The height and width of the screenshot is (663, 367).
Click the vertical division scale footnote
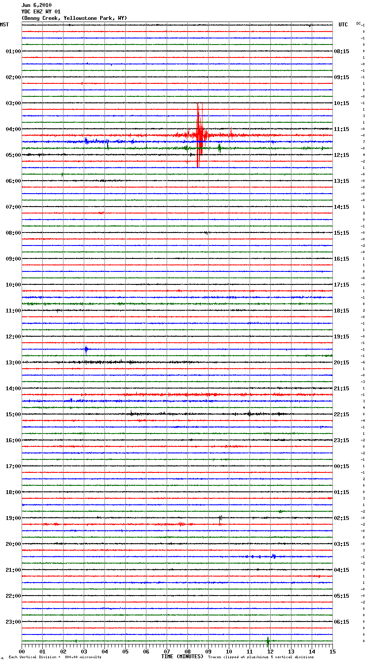pyautogui.click(x=55, y=657)
